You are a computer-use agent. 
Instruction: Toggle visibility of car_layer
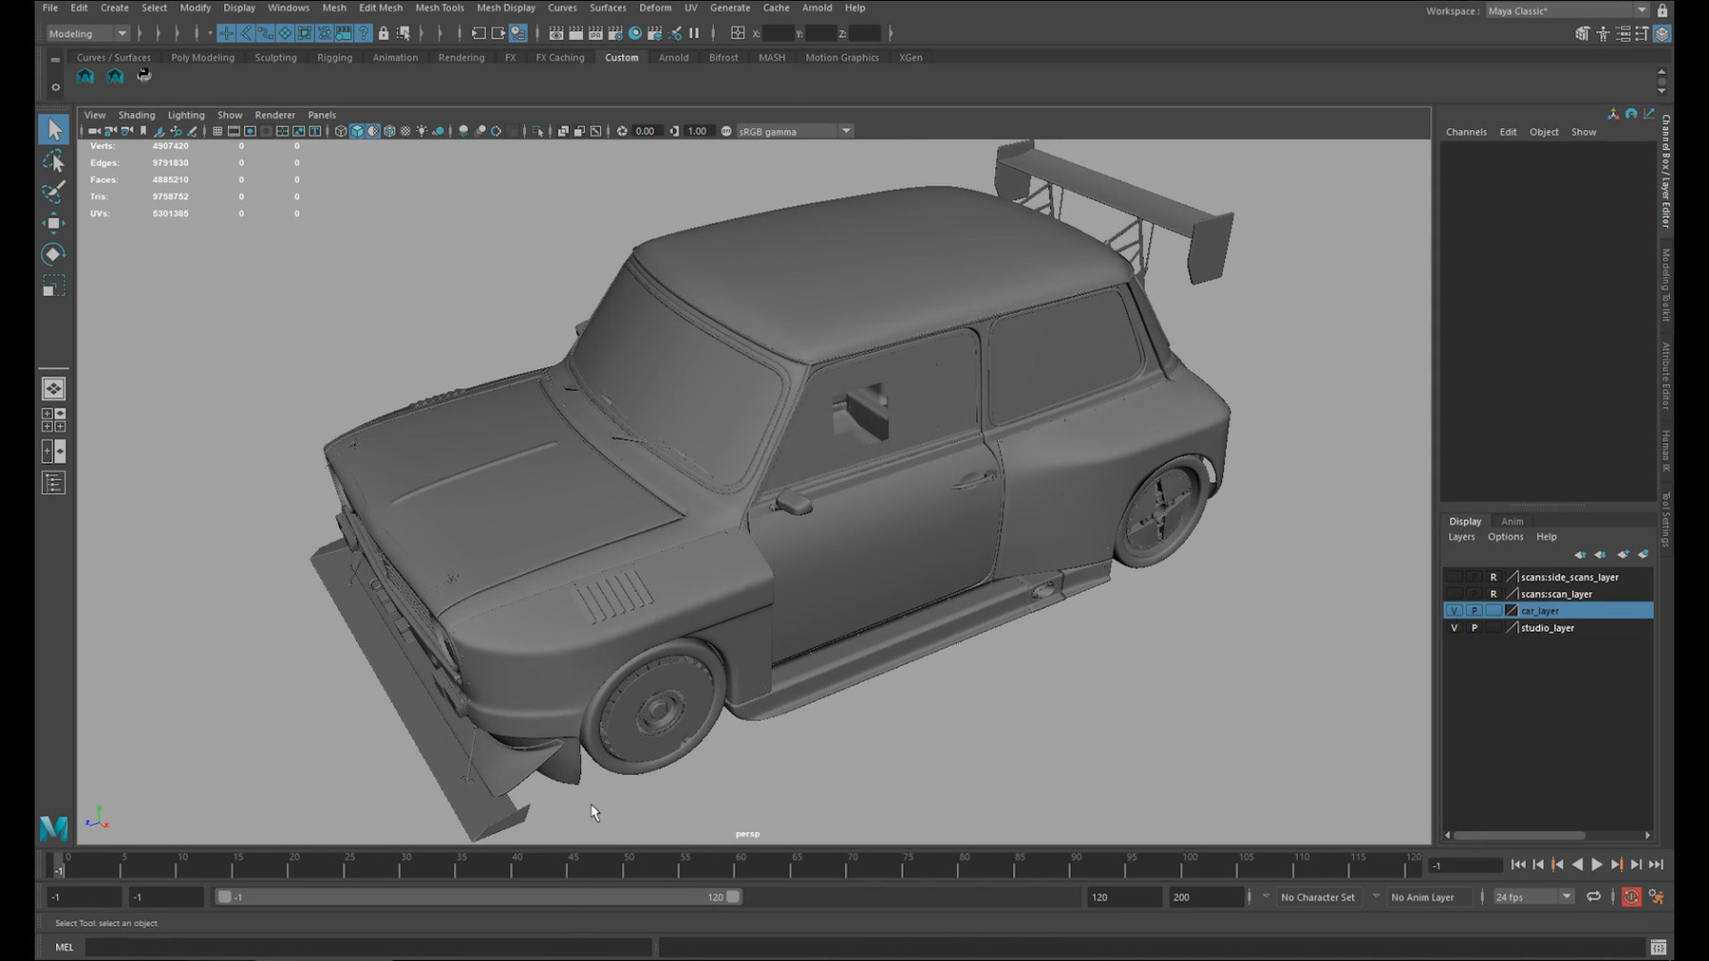(1454, 611)
